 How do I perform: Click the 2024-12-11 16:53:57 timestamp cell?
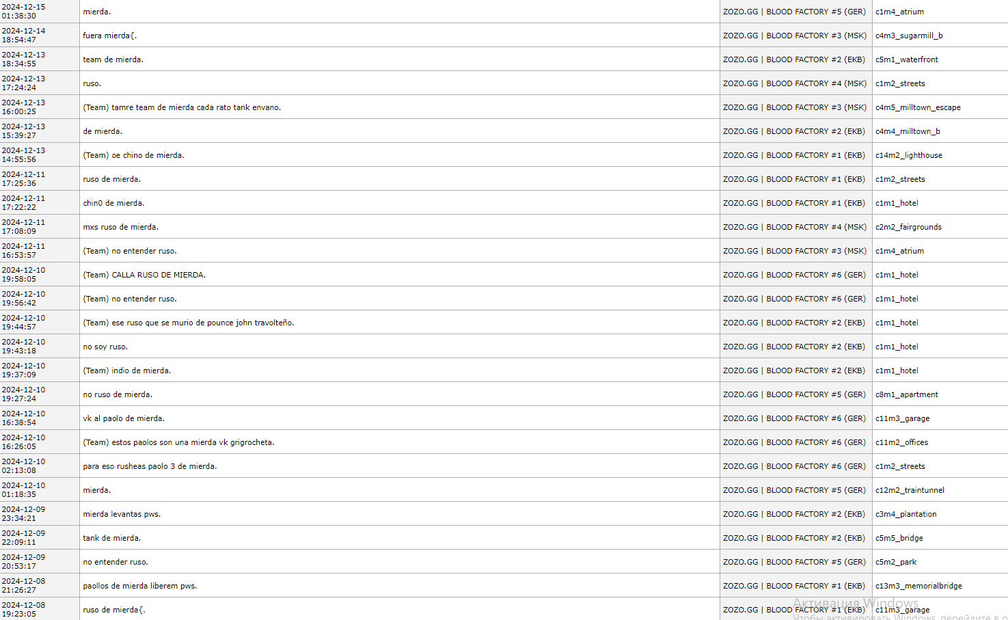click(x=24, y=251)
